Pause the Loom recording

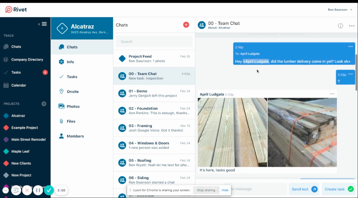[38, 190]
